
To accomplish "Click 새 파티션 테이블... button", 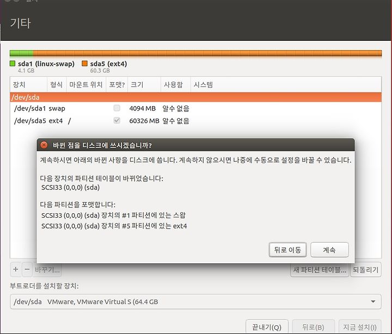I will (320, 270).
